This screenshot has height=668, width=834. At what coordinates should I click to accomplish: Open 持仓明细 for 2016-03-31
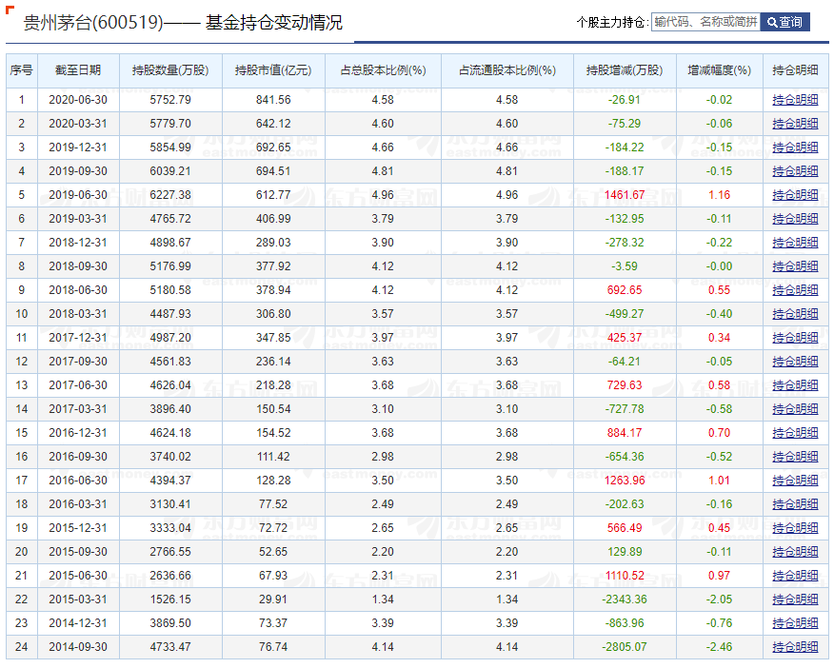click(795, 504)
